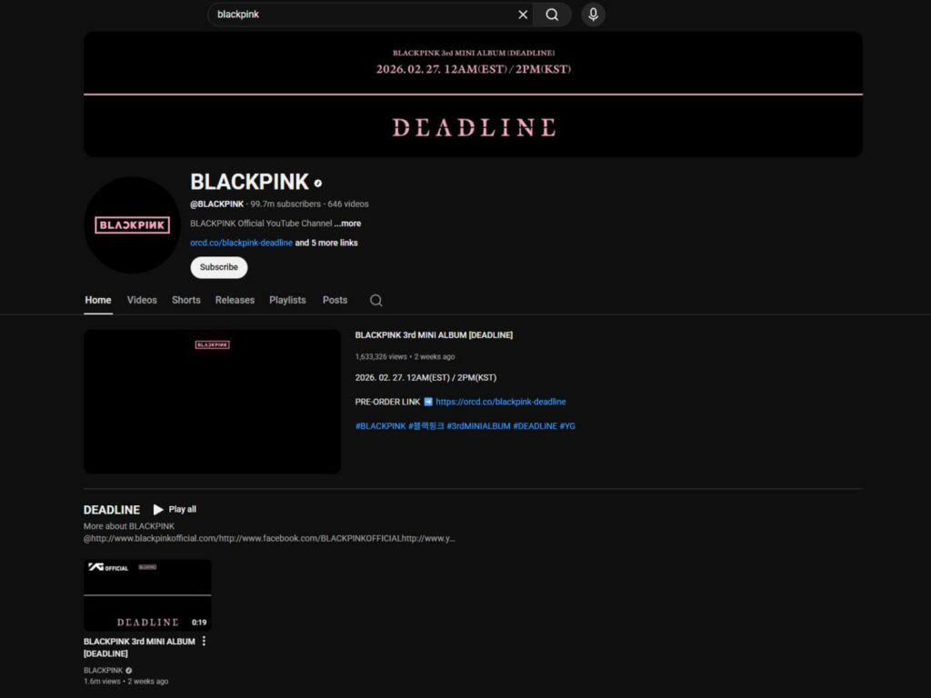Click the BLACKPINK channel avatar
Image resolution: width=931 pixels, height=698 pixels.
(132, 224)
